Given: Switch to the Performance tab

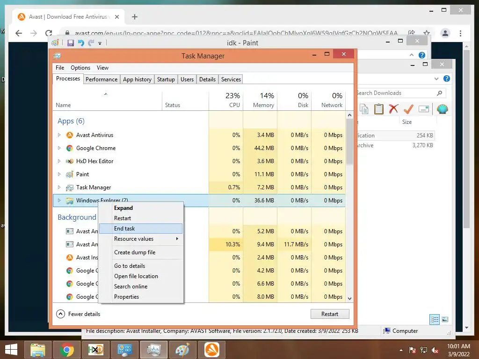Looking at the screenshot, I should click(x=102, y=79).
